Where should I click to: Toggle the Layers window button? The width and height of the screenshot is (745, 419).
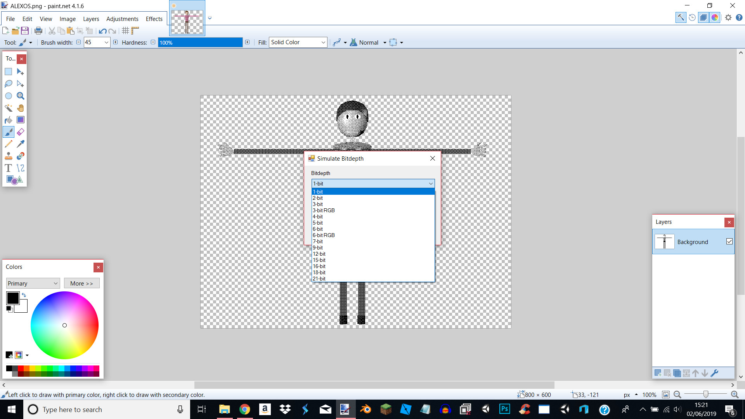tap(703, 17)
